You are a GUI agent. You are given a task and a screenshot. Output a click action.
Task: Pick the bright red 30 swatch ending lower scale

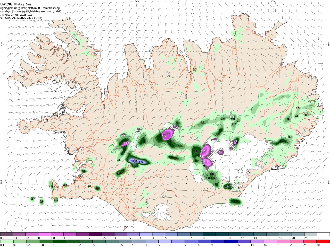[323, 242]
